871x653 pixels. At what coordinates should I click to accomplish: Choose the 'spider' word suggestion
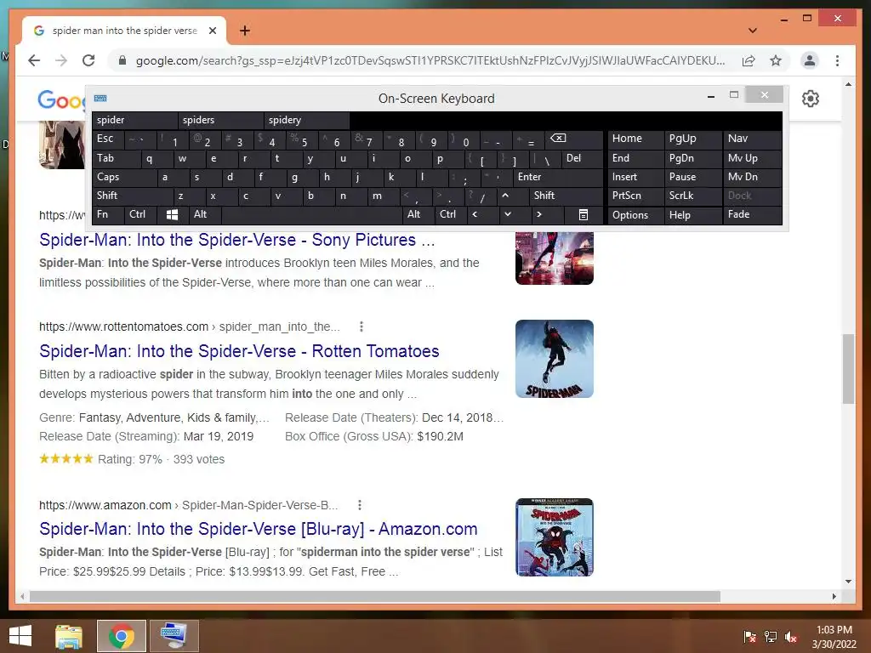pyautogui.click(x=135, y=120)
